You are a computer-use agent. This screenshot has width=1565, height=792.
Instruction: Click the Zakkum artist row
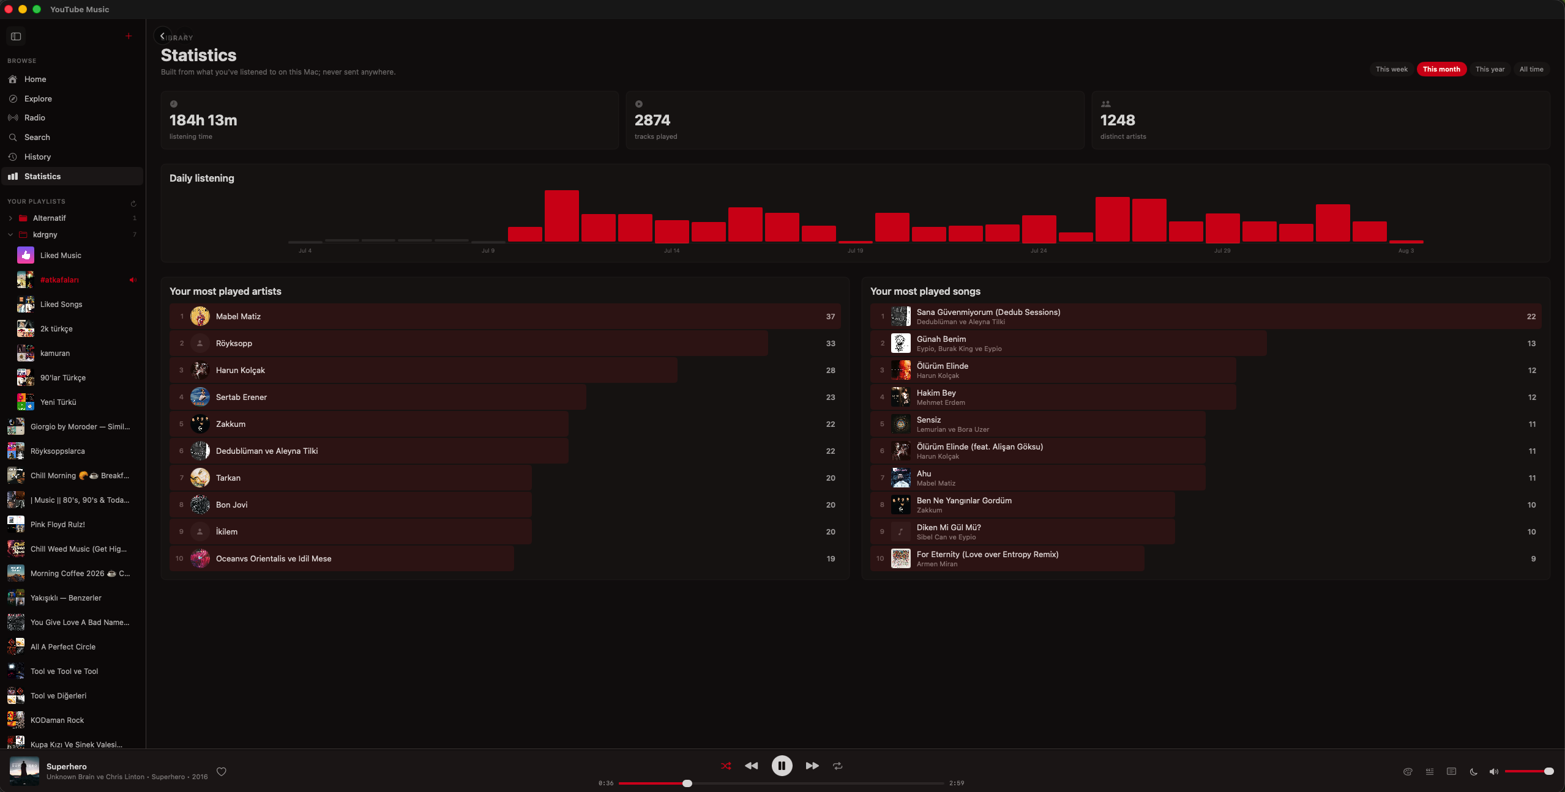(x=505, y=424)
